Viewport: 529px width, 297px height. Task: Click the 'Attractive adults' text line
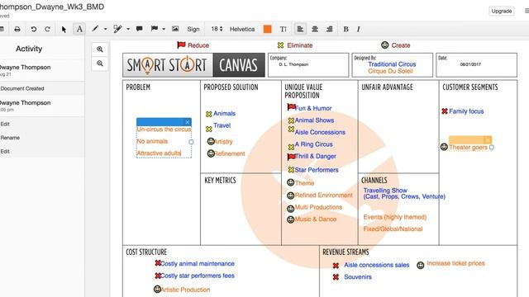(x=159, y=153)
